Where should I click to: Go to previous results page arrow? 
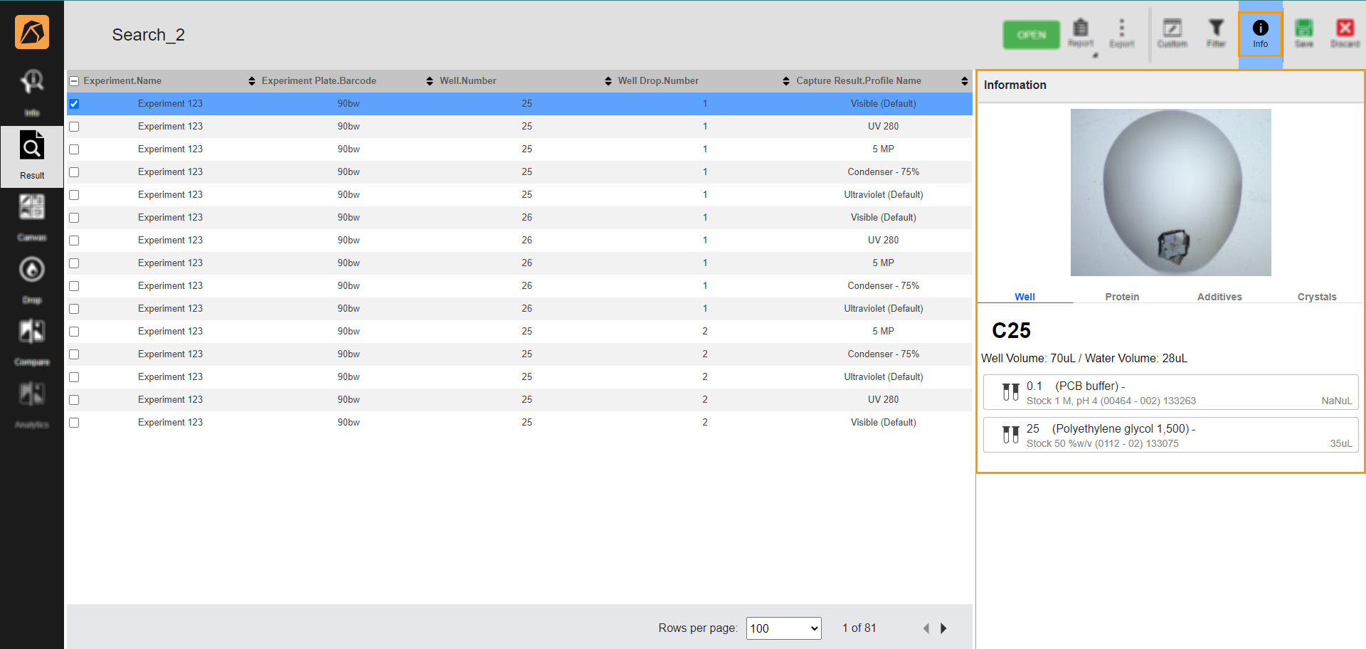pos(926,628)
